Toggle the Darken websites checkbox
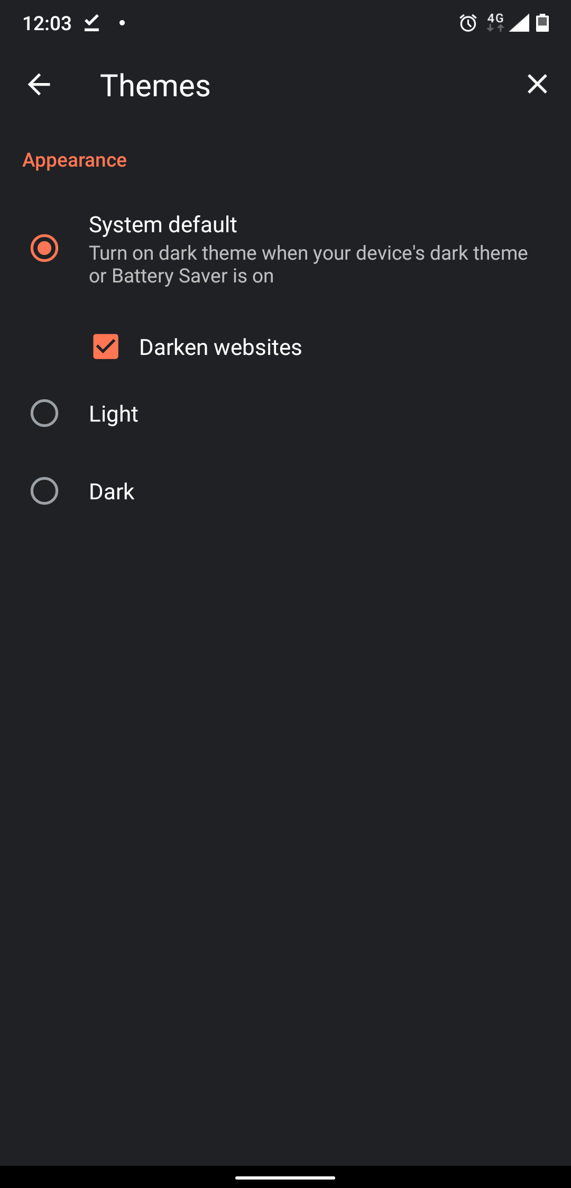Screen dimensions: 571x1188 click(106, 346)
